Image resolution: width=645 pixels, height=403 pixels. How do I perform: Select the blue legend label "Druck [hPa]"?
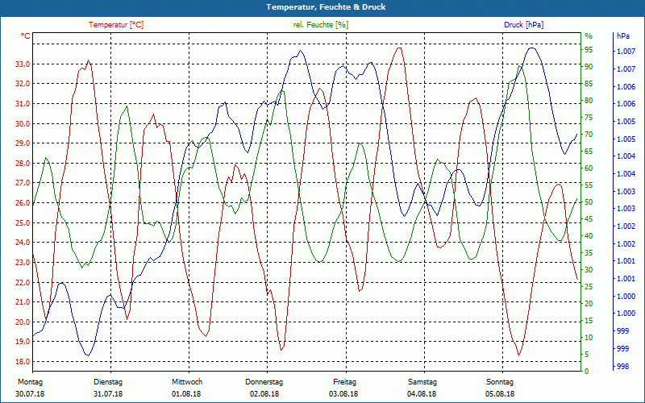coord(523,25)
